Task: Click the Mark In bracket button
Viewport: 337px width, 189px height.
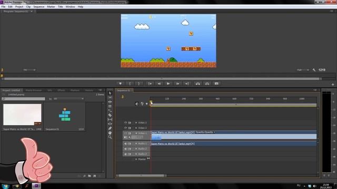Action: click(130, 83)
